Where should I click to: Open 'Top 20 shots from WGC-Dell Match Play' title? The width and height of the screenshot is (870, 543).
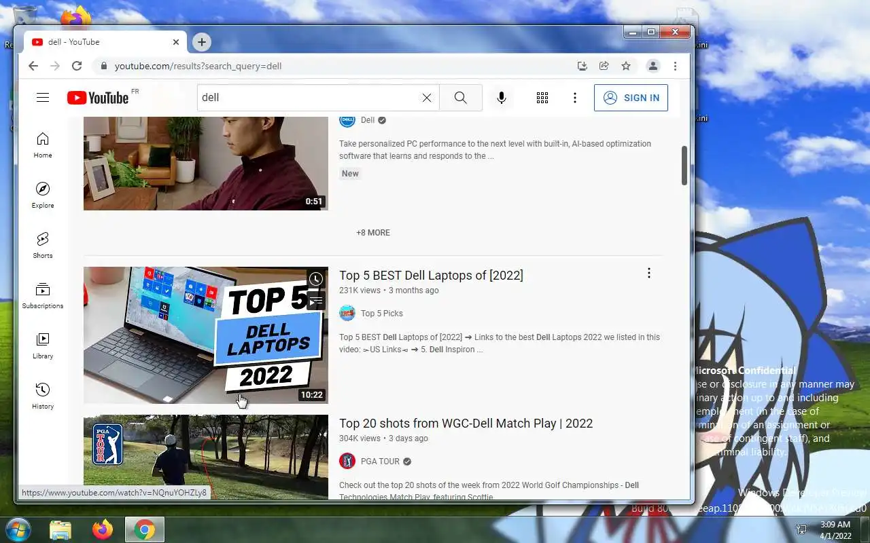(466, 424)
